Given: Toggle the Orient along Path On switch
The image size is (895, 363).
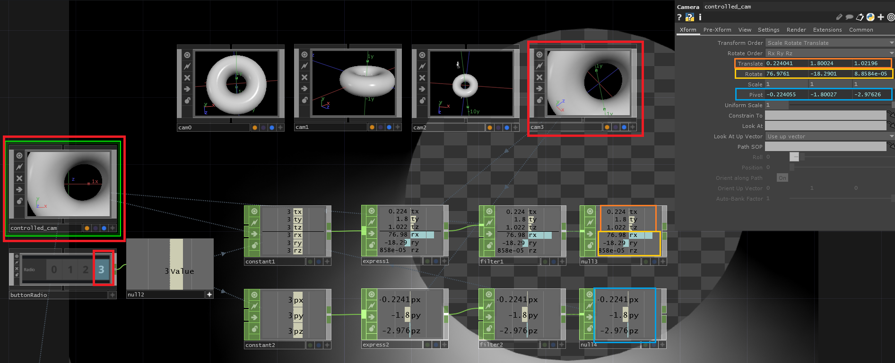Looking at the screenshot, I should [x=782, y=178].
